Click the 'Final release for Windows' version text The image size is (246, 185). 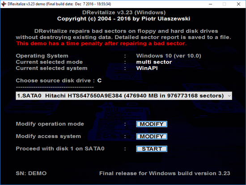165,173
